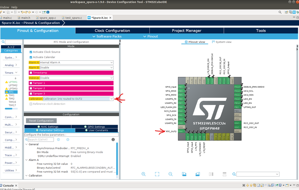This screenshot has width=299, height=190.
Task: Open the Help menu
Action: click(x=14, y=7)
